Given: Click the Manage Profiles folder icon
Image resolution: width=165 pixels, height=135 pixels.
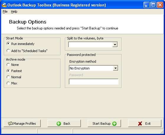Looking at the screenshot, I should click(x=10, y=123).
